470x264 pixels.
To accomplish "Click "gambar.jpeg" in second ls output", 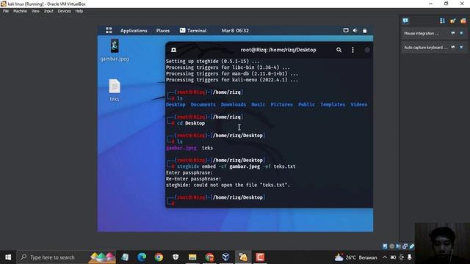I will tap(181, 148).
